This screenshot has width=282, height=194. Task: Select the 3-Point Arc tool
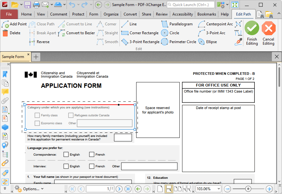point(212,33)
